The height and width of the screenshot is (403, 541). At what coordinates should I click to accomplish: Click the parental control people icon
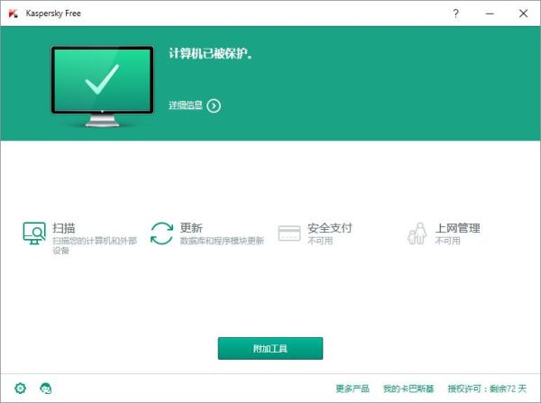point(417,234)
